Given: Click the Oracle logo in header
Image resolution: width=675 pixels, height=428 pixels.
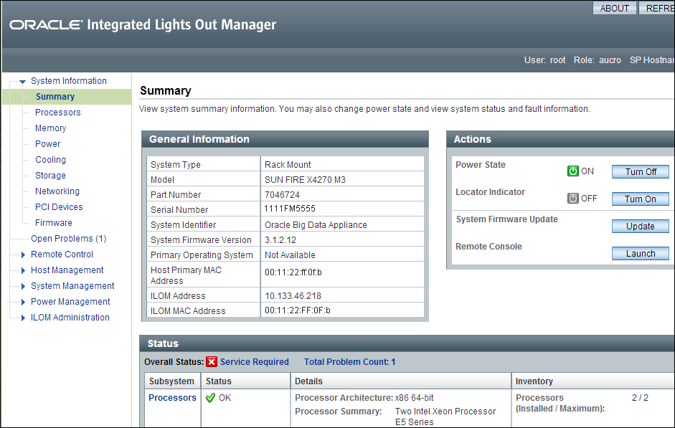Looking at the screenshot, I should click(46, 25).
